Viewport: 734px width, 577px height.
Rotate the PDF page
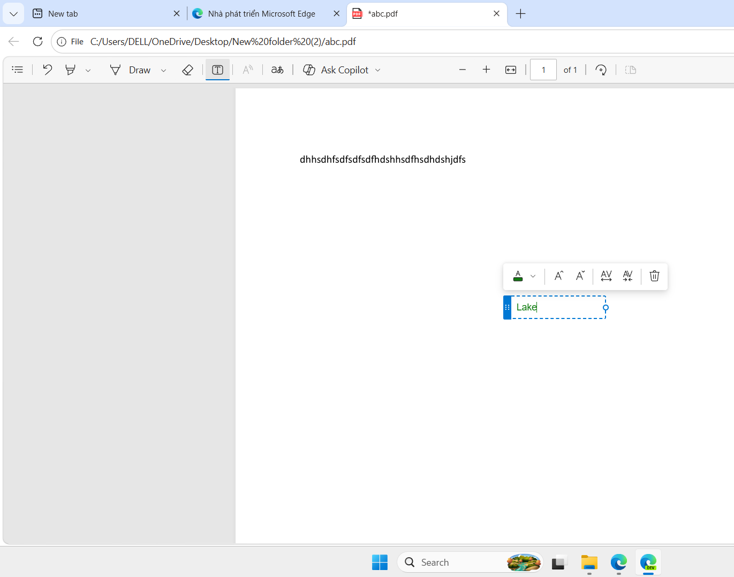pyautogui.click(x=601, y=70)
